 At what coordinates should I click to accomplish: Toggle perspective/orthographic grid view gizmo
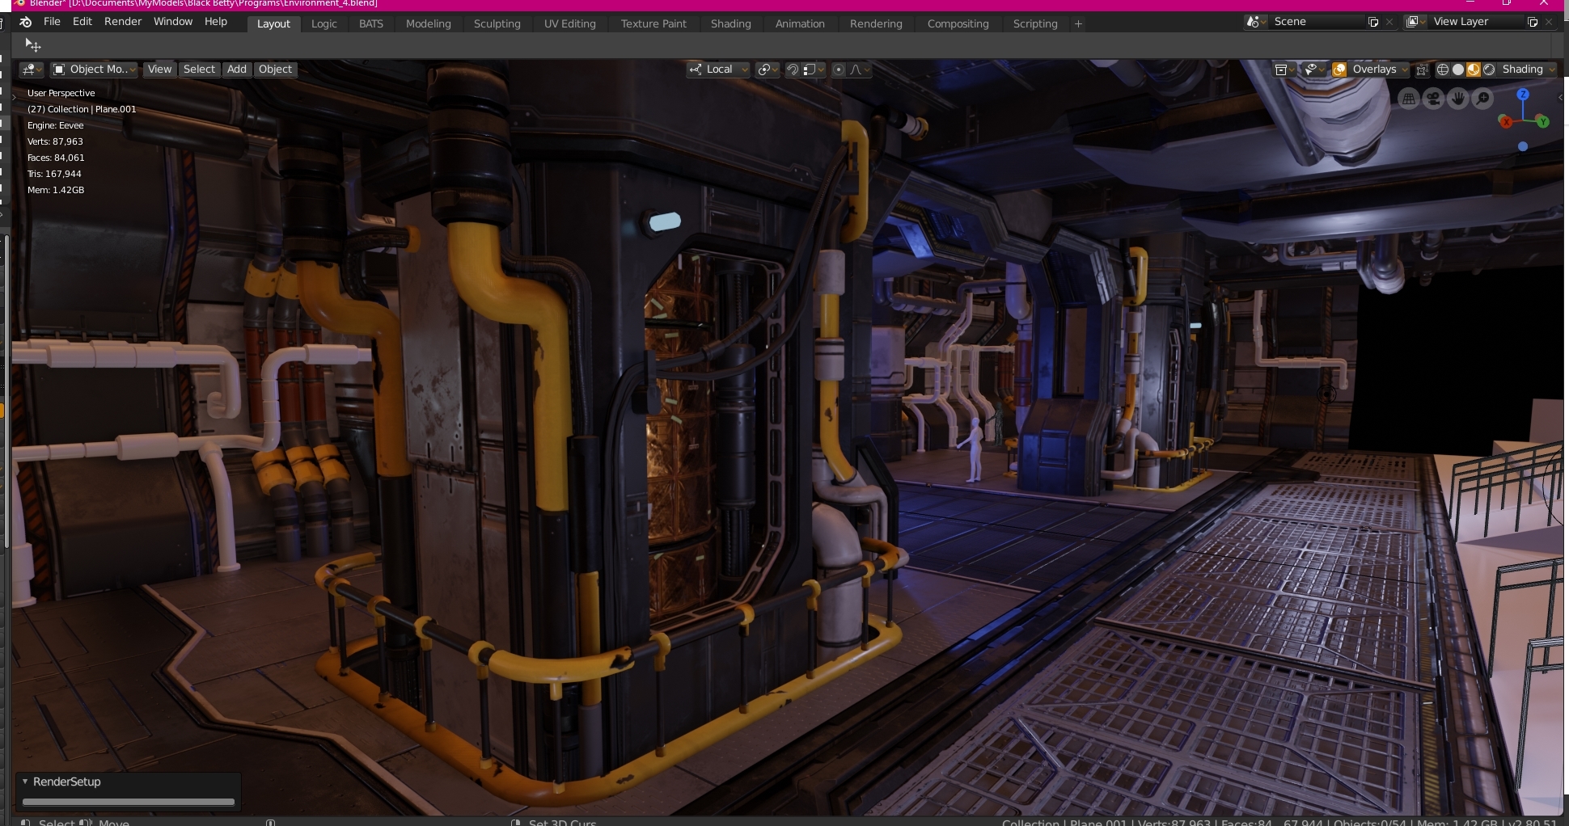point(1409,99)
